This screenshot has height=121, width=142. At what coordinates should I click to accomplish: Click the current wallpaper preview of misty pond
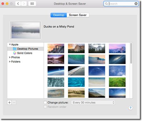tap(26, 30)
